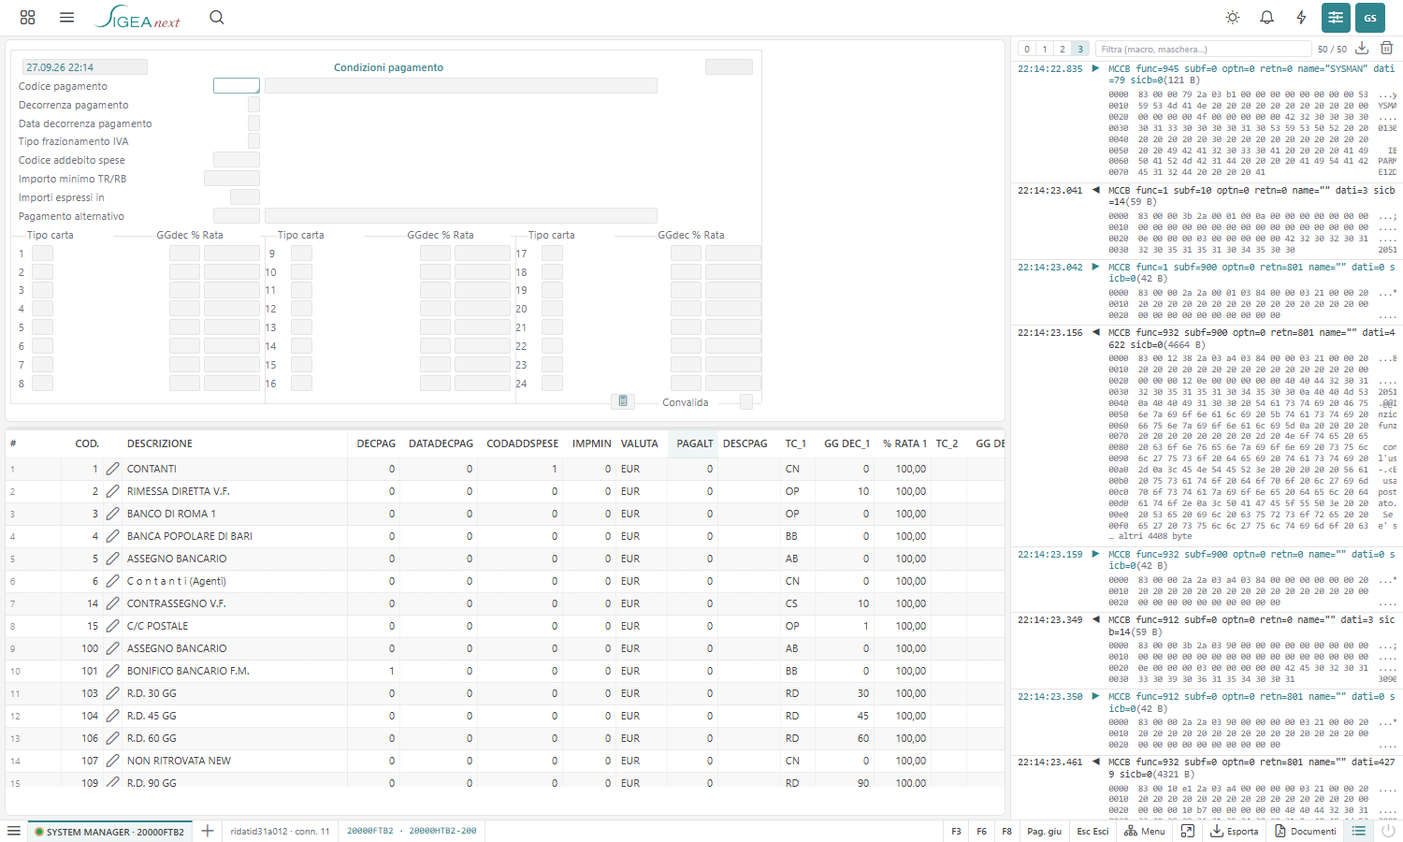Click the COD. column header

coord(87,443)
